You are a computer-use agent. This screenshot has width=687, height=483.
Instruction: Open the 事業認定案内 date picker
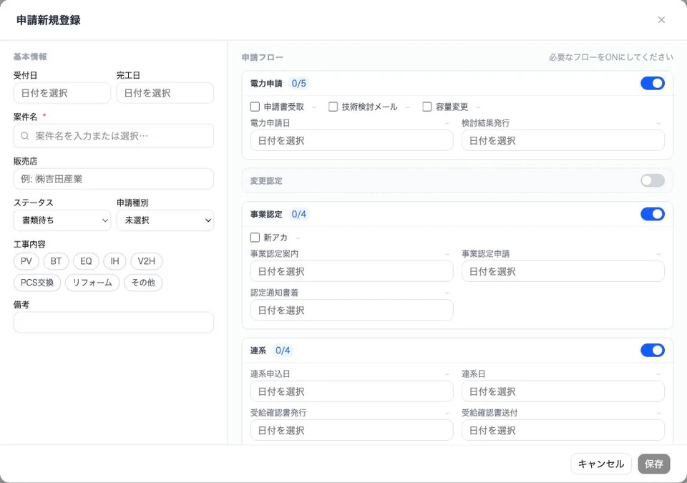tap(351, 271)
